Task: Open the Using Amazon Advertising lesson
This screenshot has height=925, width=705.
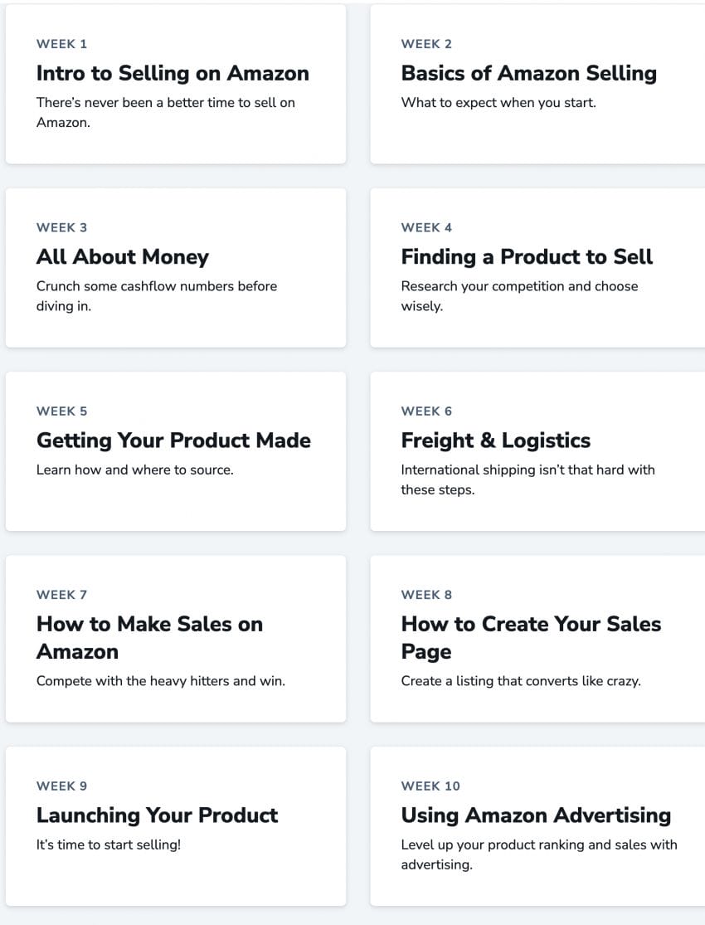Action: pos(536,815)
